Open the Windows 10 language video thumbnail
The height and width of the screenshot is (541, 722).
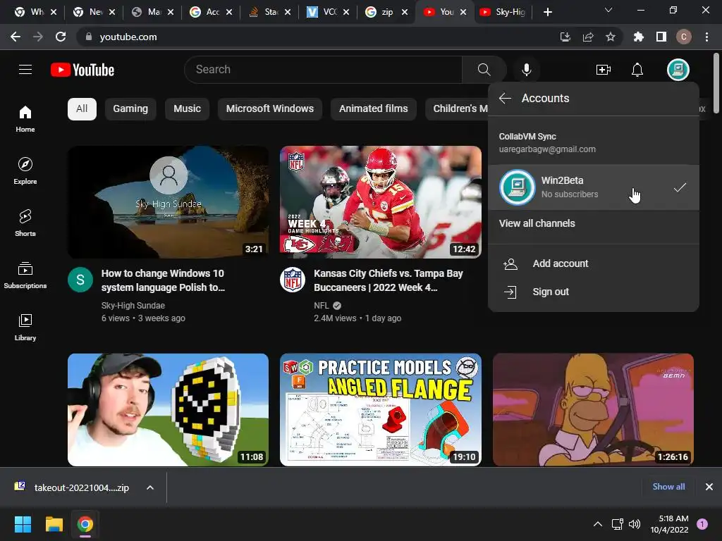[168, 202]
